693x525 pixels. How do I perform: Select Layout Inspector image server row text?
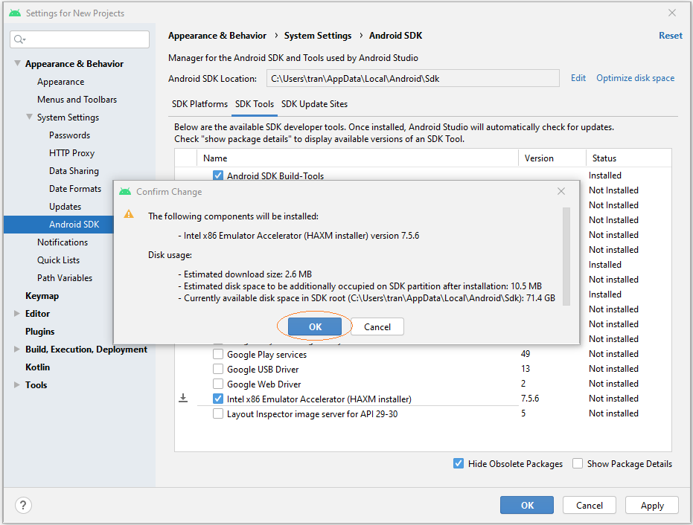[x=312, y=414]
